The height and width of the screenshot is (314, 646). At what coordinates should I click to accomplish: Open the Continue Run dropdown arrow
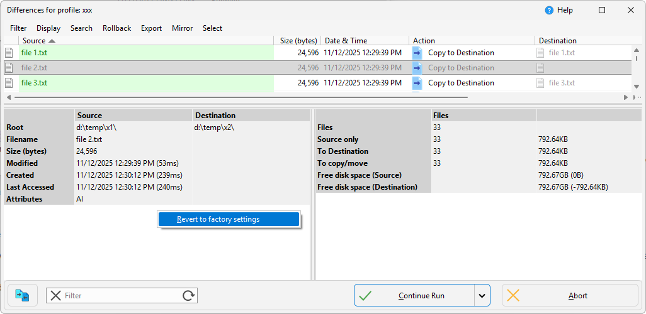tap(482, 296)
